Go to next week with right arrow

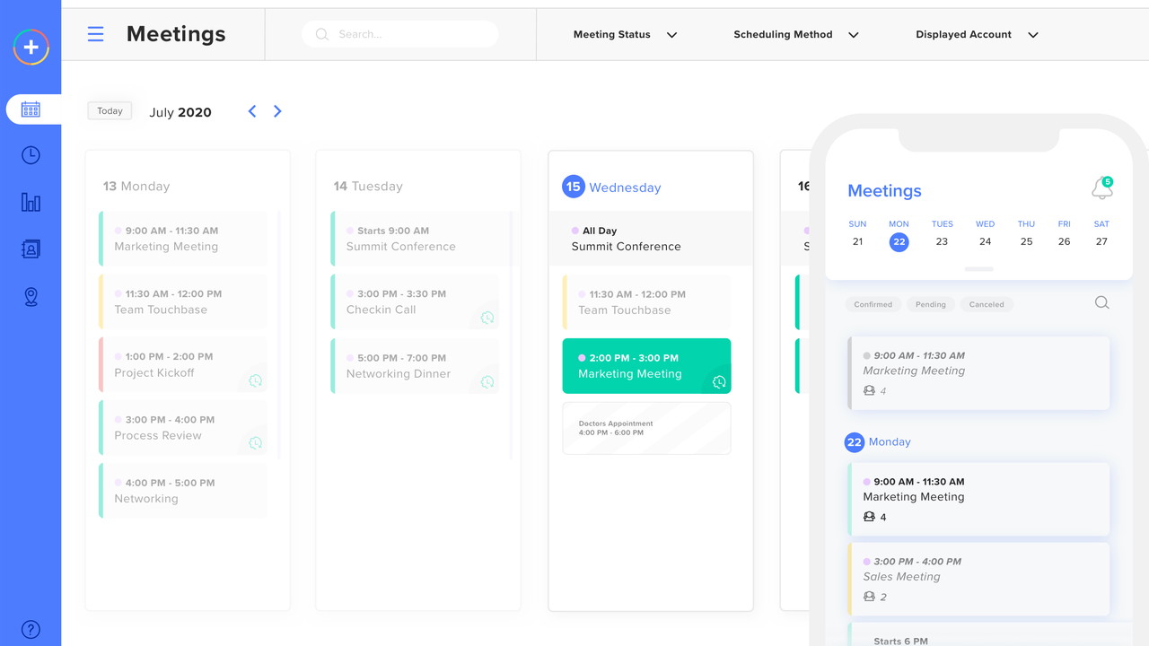(x=277, y=111)
